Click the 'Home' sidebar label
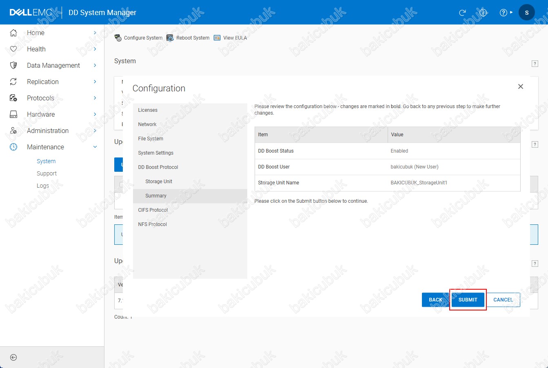548x368 pixels. (35, 33)
